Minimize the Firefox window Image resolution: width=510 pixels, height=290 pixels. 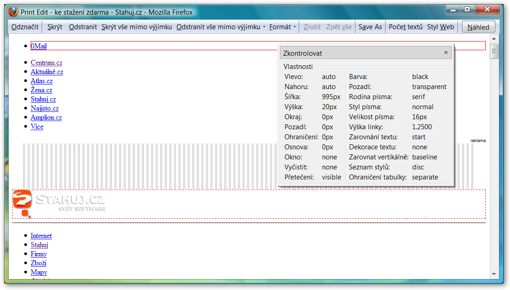pos(453,10)
